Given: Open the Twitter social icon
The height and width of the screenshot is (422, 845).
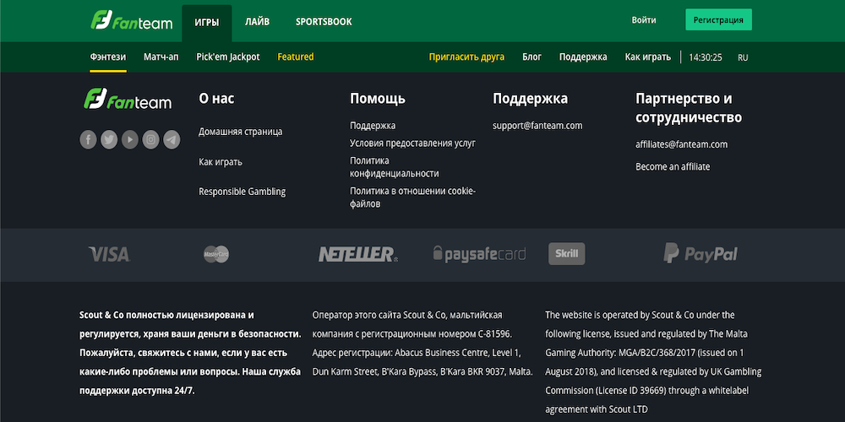Looking at the screenshot, I should click(x=109, y=140).
